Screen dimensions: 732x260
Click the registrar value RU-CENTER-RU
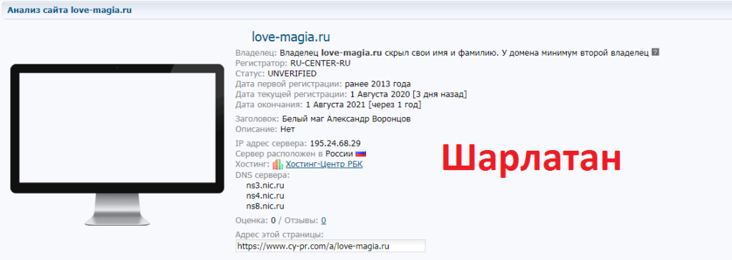coord(320,63)
